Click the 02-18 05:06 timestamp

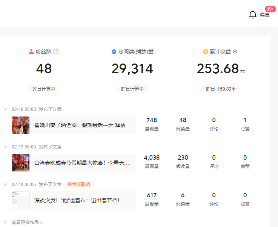coord(24,185)
